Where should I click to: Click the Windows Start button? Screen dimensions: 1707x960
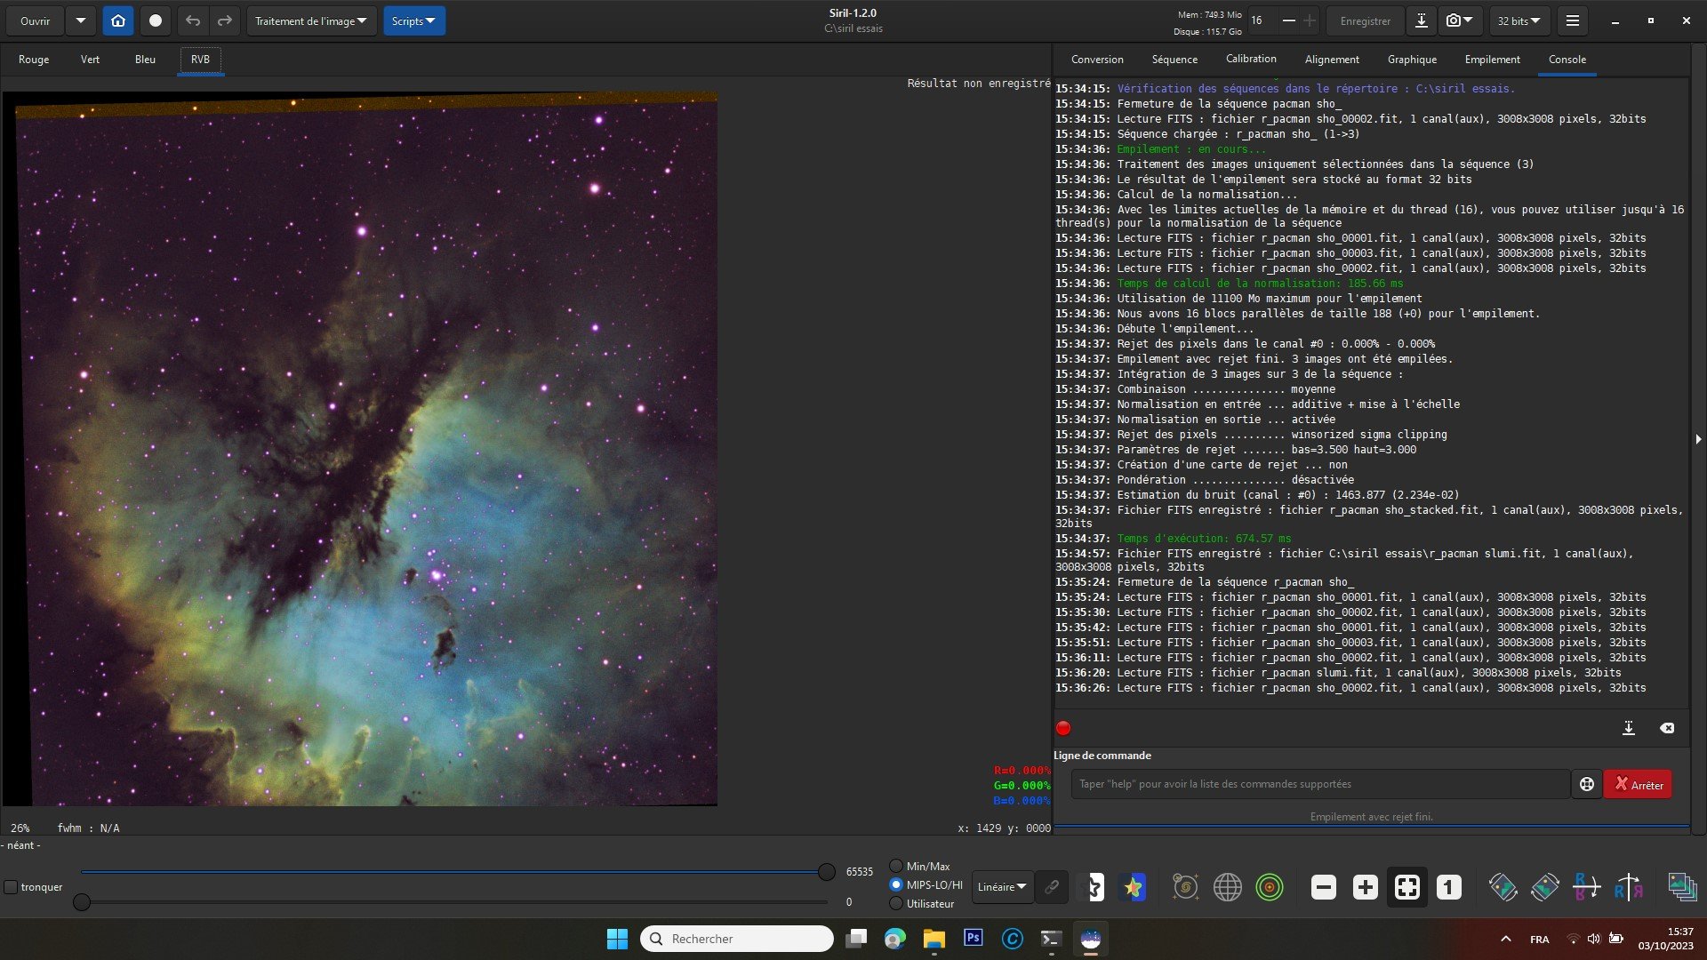[617, 938]
